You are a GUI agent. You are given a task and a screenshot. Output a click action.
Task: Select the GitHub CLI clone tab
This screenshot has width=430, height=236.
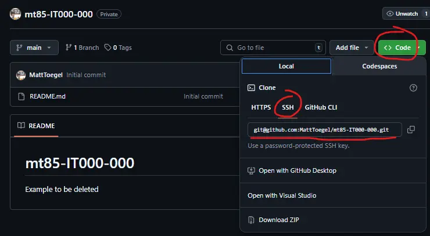[x=321, y=107]
